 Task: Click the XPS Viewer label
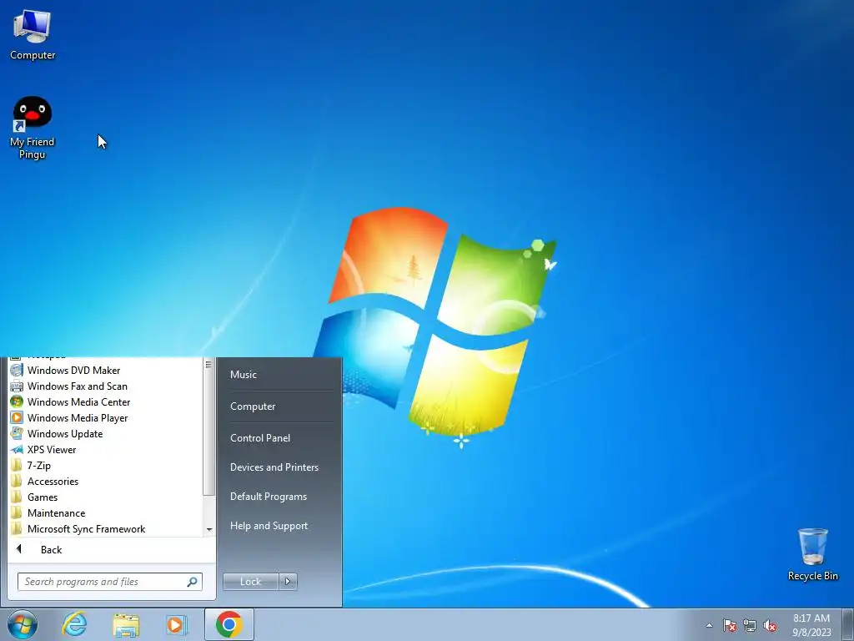coord(52,449)
